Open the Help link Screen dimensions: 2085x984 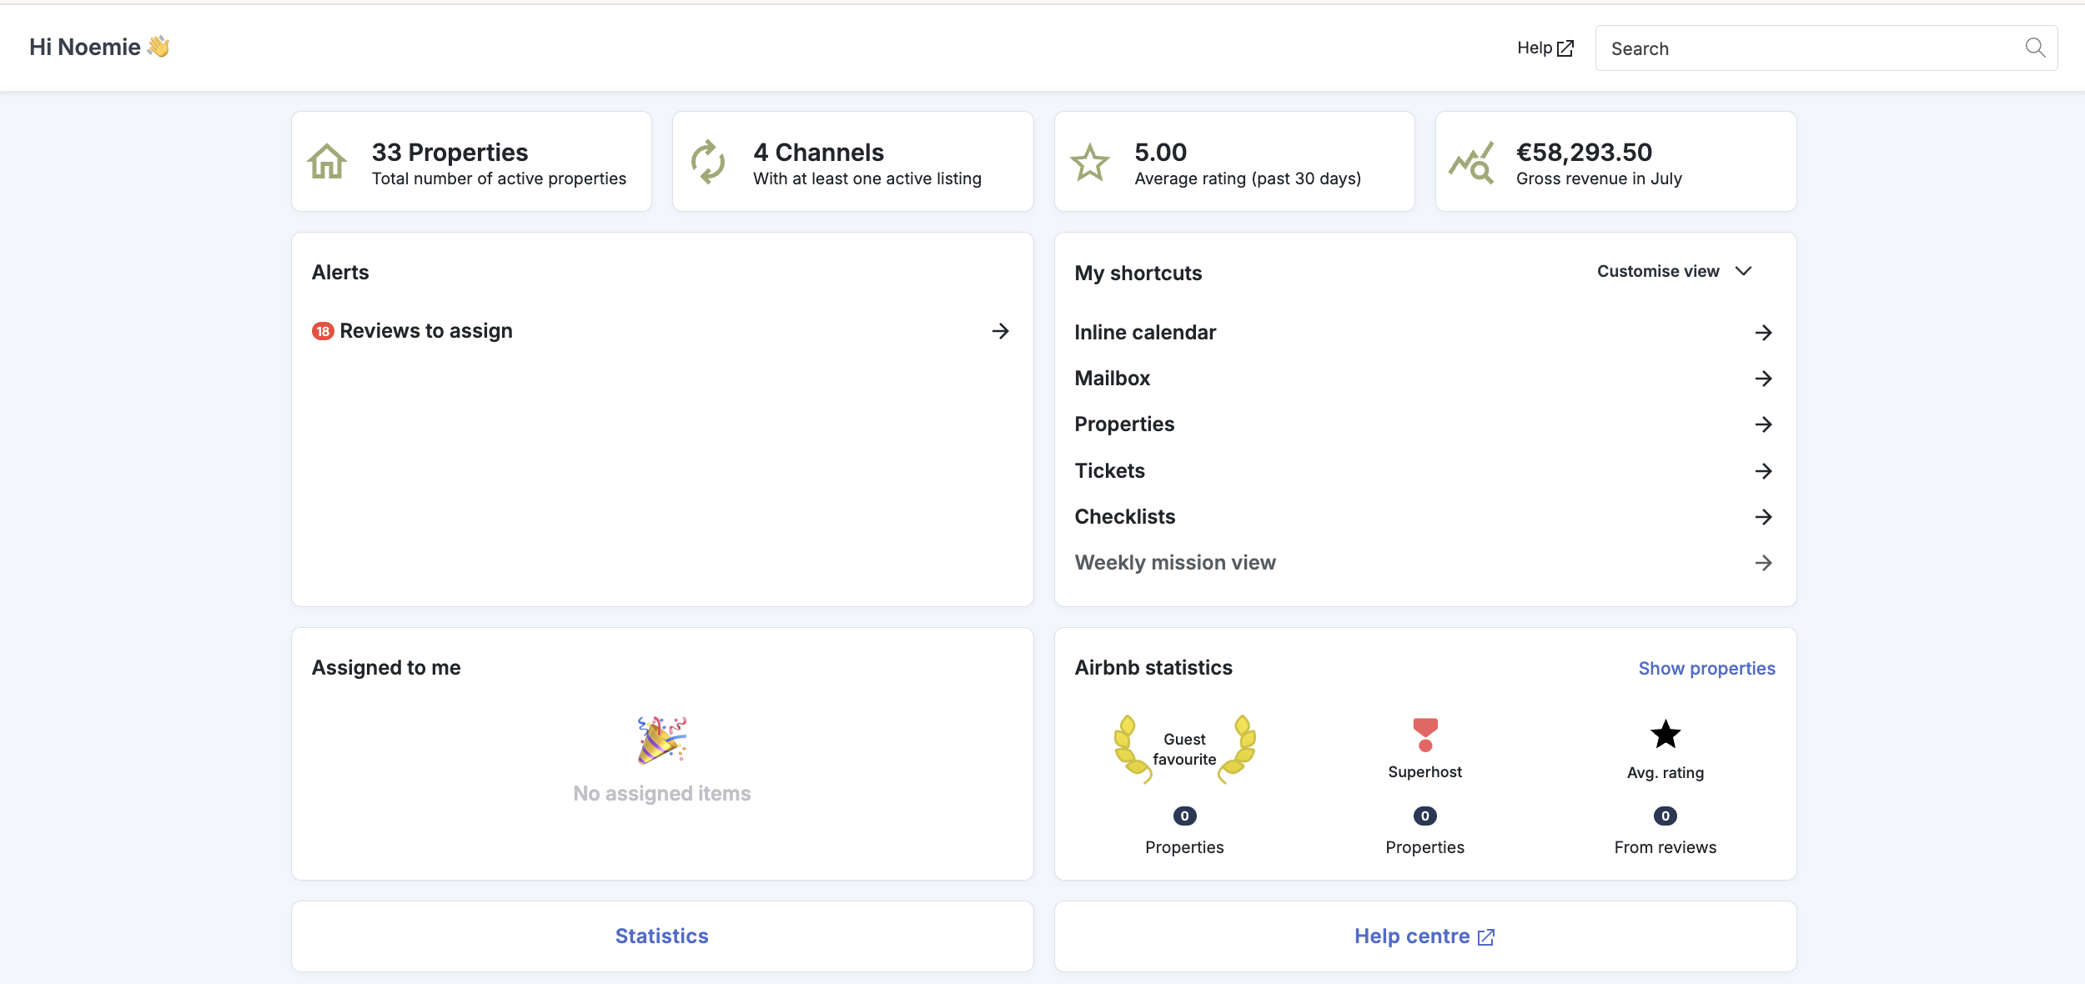[1545, 48]
